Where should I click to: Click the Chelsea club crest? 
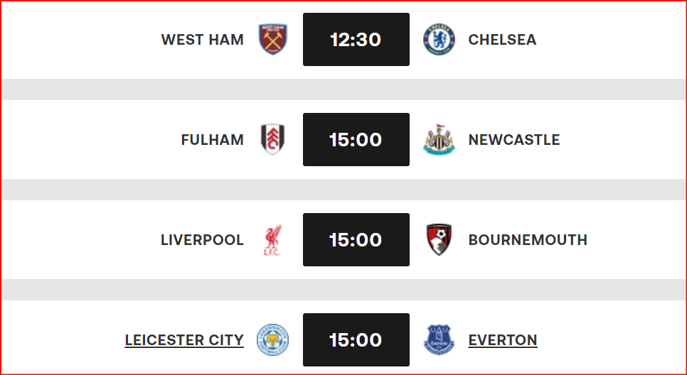(x=438, y=40)
